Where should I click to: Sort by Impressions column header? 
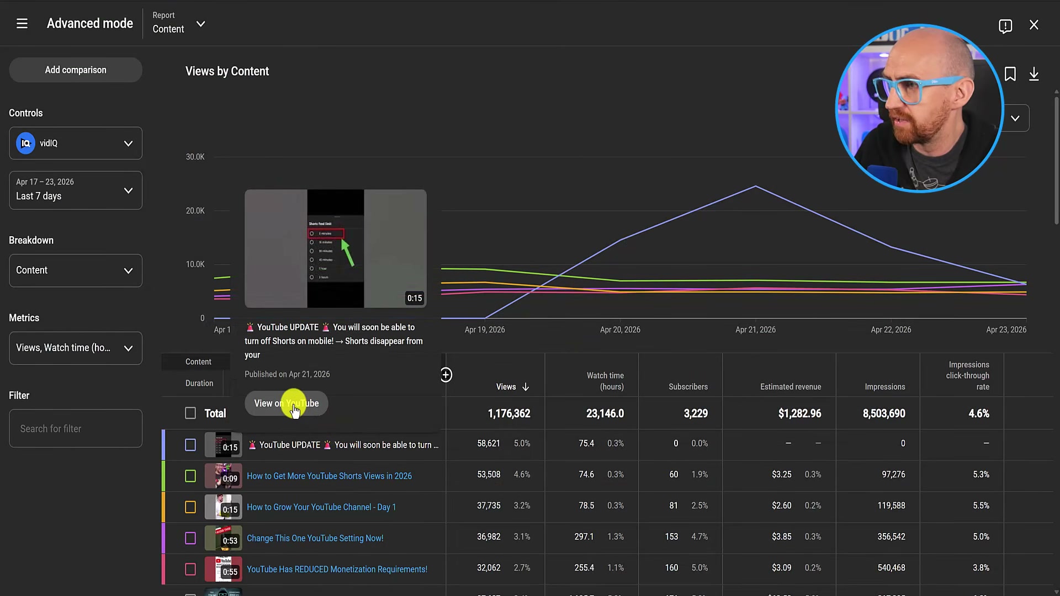click(885, 387)
